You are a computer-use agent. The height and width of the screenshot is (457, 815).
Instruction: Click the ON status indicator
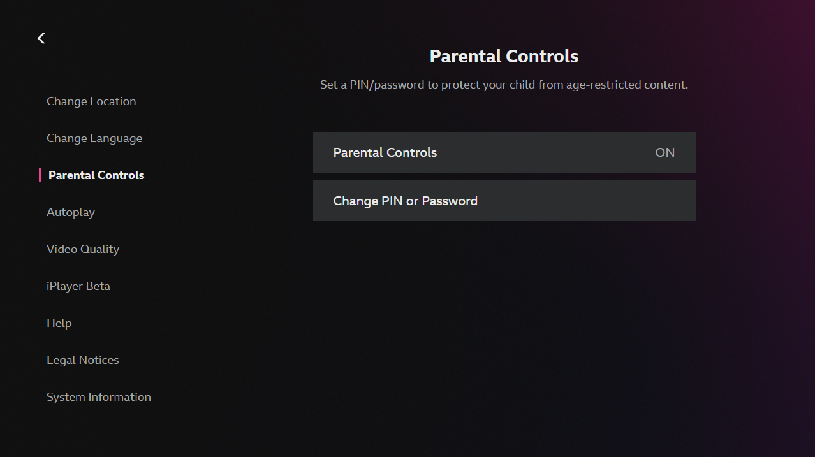664,152
